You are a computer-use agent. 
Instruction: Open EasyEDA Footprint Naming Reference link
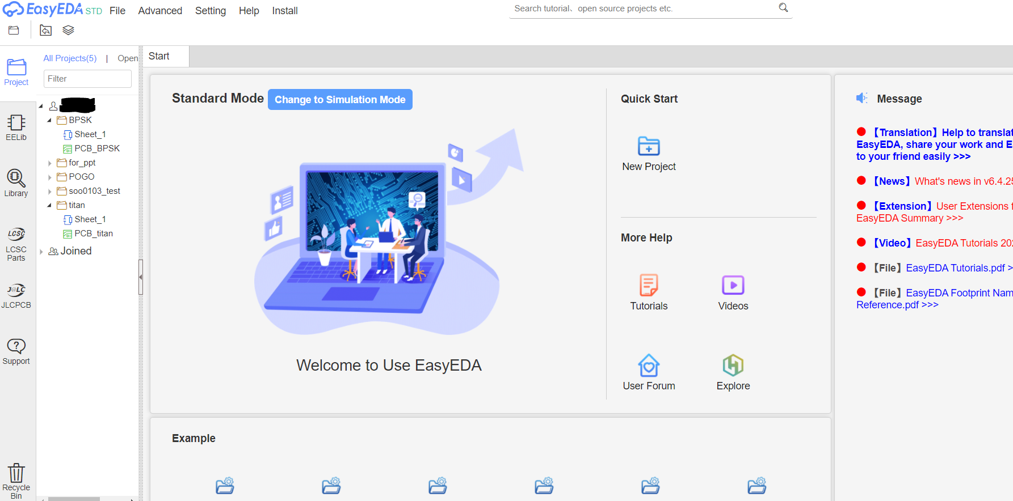click(x=935, y=299)
